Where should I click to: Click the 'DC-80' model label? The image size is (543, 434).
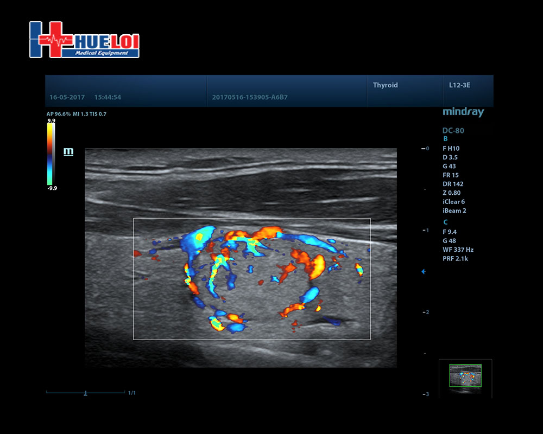pyautogui.click(x=453, y=131)
